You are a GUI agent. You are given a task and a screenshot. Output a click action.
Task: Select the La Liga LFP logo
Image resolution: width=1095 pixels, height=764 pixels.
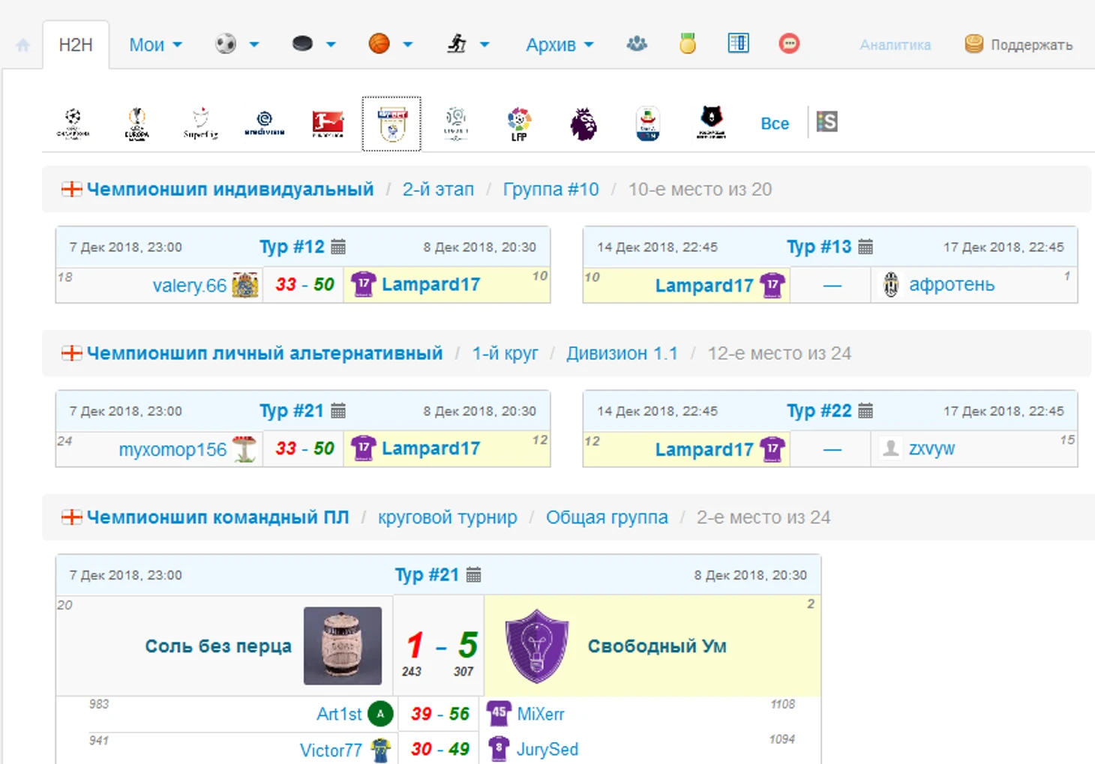(x=519, y=124)
